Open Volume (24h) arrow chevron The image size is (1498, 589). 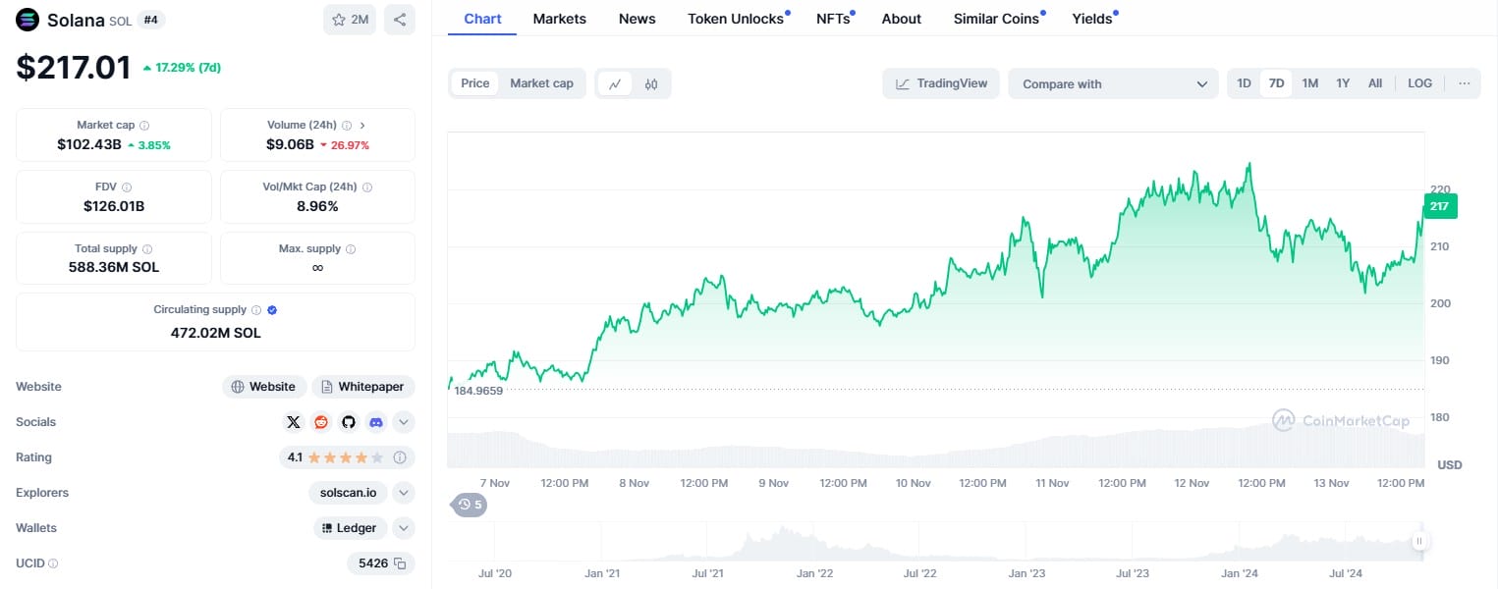tap(362, 126)
